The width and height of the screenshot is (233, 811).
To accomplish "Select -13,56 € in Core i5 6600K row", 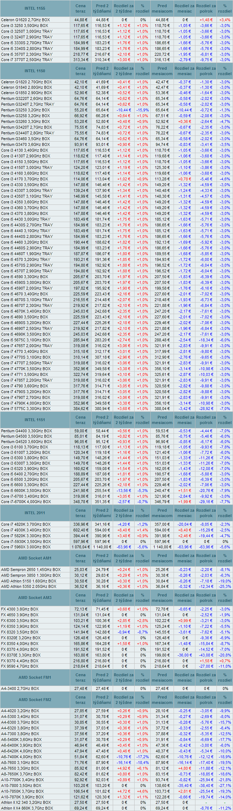I will click(x=124, y=490).
